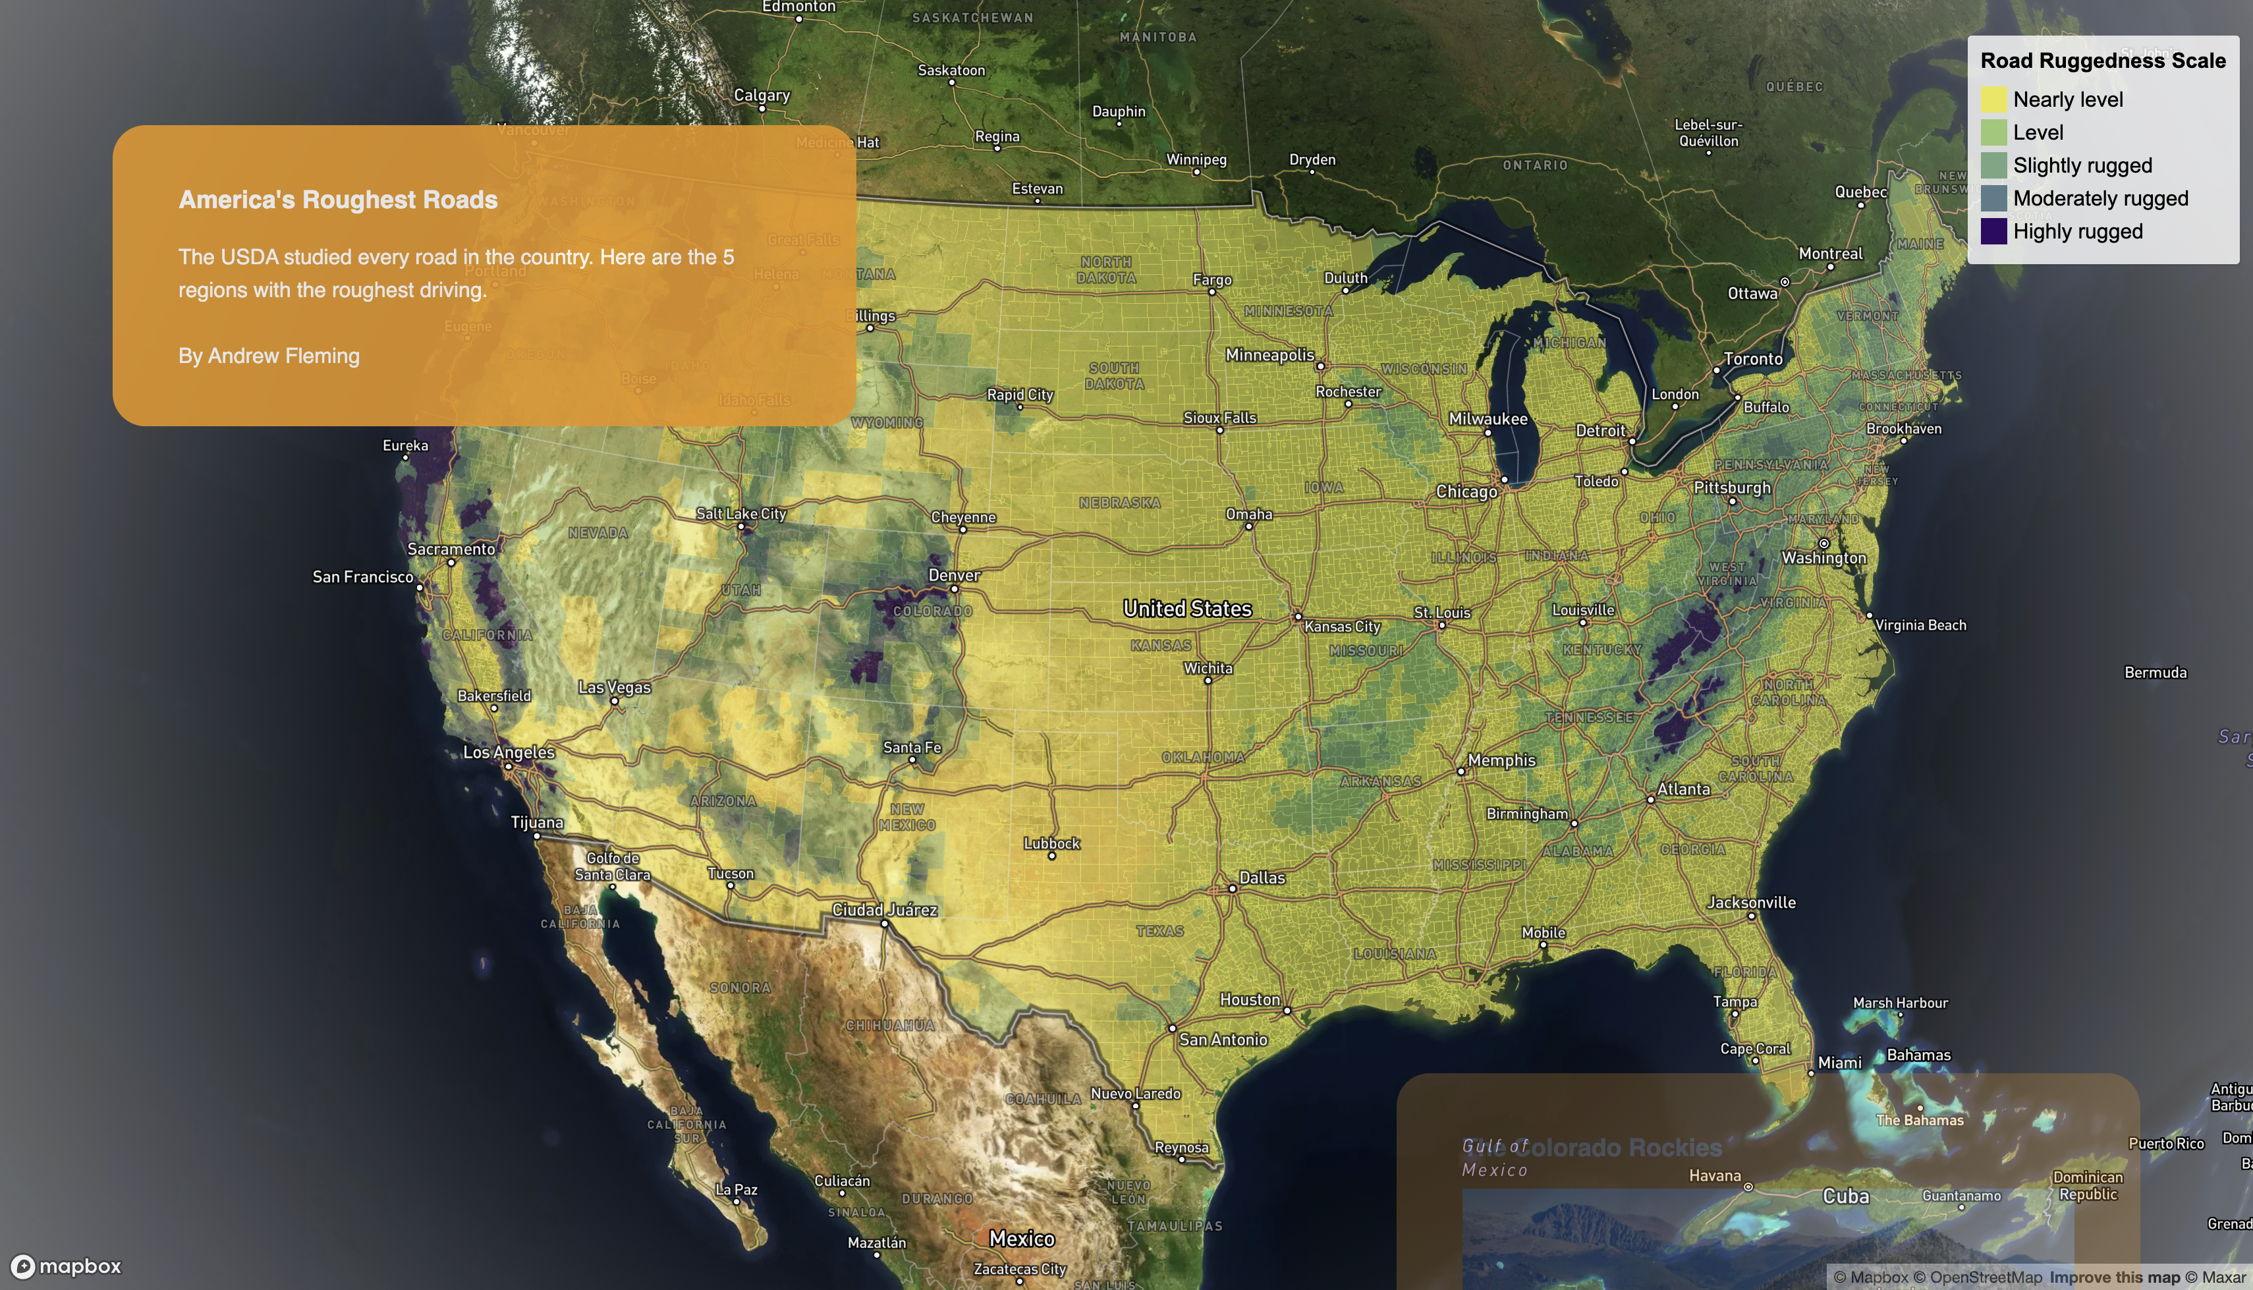Click the Bermuda island label
Viewport: 2253px width, 1290px height.
point(2156,673)
